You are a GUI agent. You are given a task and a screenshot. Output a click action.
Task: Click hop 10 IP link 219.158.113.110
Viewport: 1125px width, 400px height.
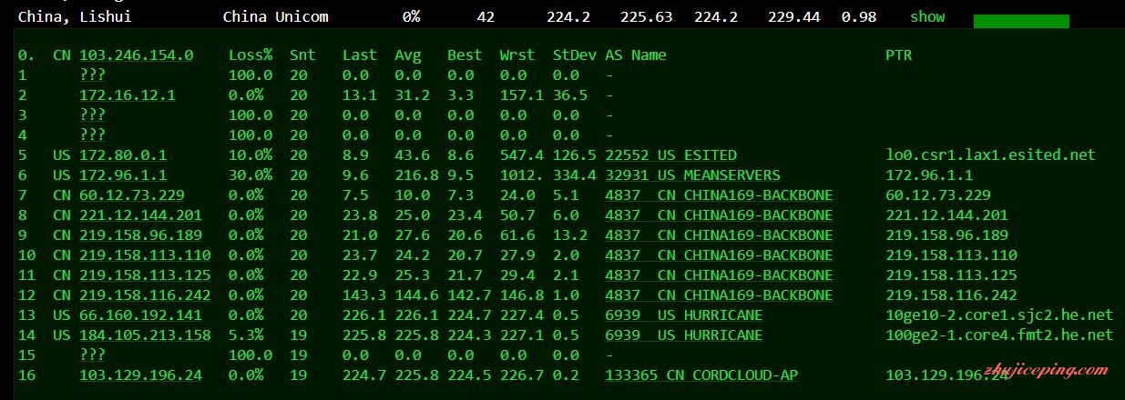pyautogui.click(x=145, y=255)
